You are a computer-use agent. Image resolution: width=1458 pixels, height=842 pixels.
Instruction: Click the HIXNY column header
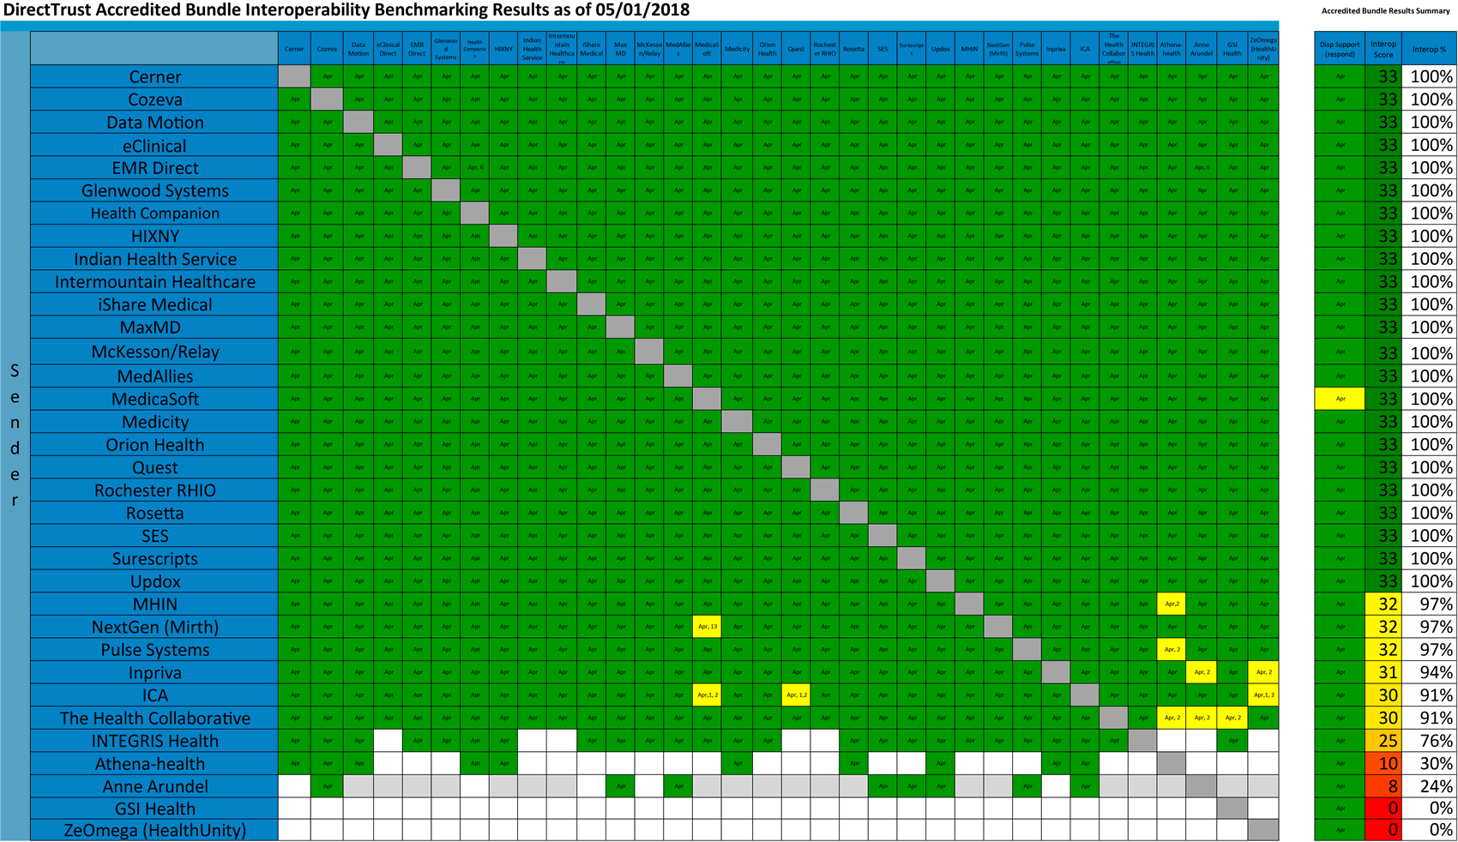click(503, 49)
